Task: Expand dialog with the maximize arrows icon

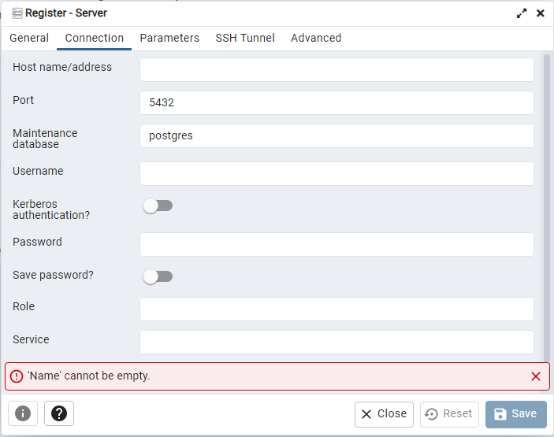Action: (x=522, y=13)
